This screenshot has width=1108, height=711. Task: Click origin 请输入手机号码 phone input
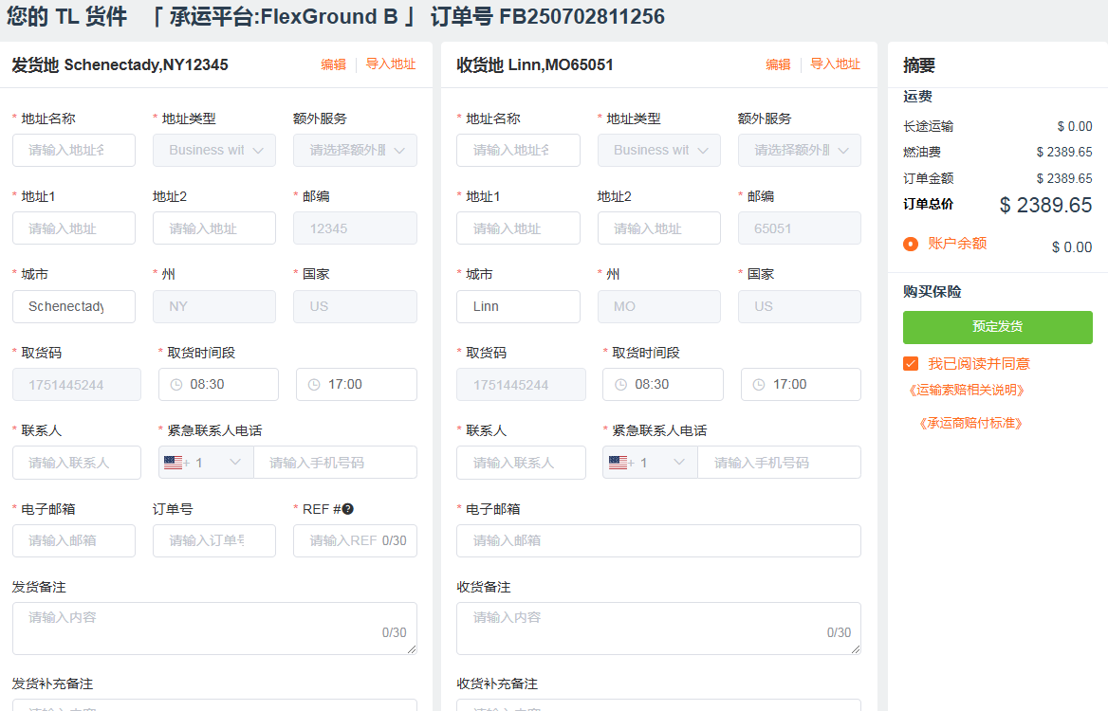click(336, 463)
